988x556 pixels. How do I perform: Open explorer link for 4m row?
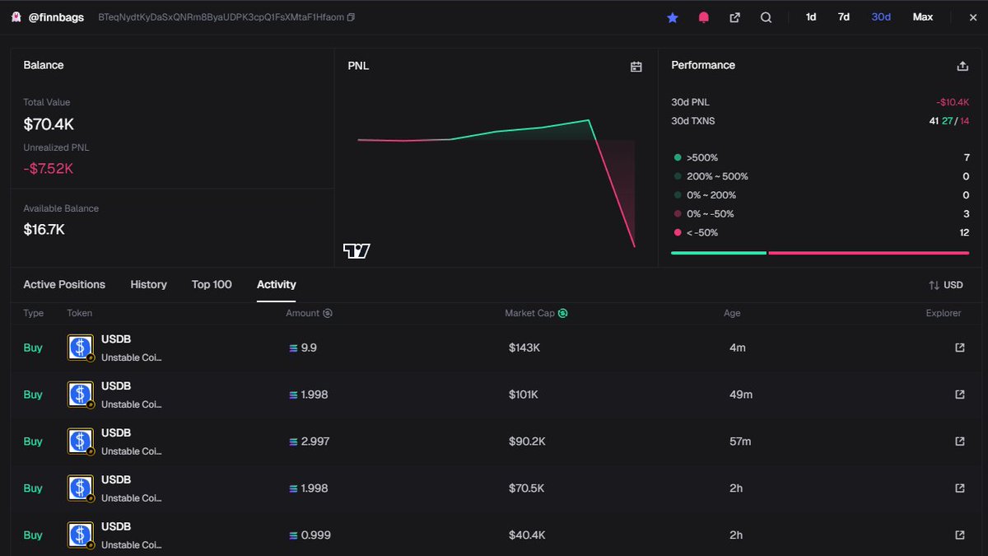tap(959, 348)
